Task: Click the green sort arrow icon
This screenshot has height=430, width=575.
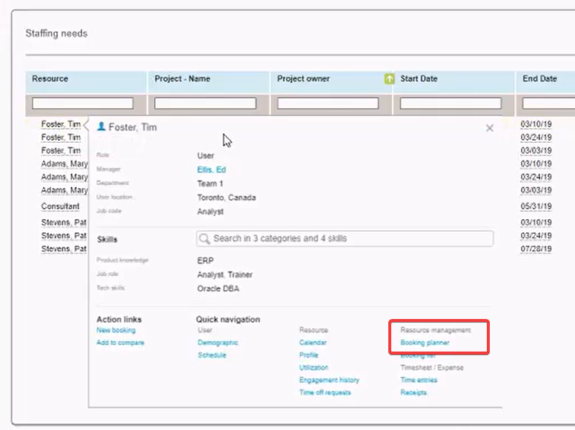Action: [x=389, y=79]
